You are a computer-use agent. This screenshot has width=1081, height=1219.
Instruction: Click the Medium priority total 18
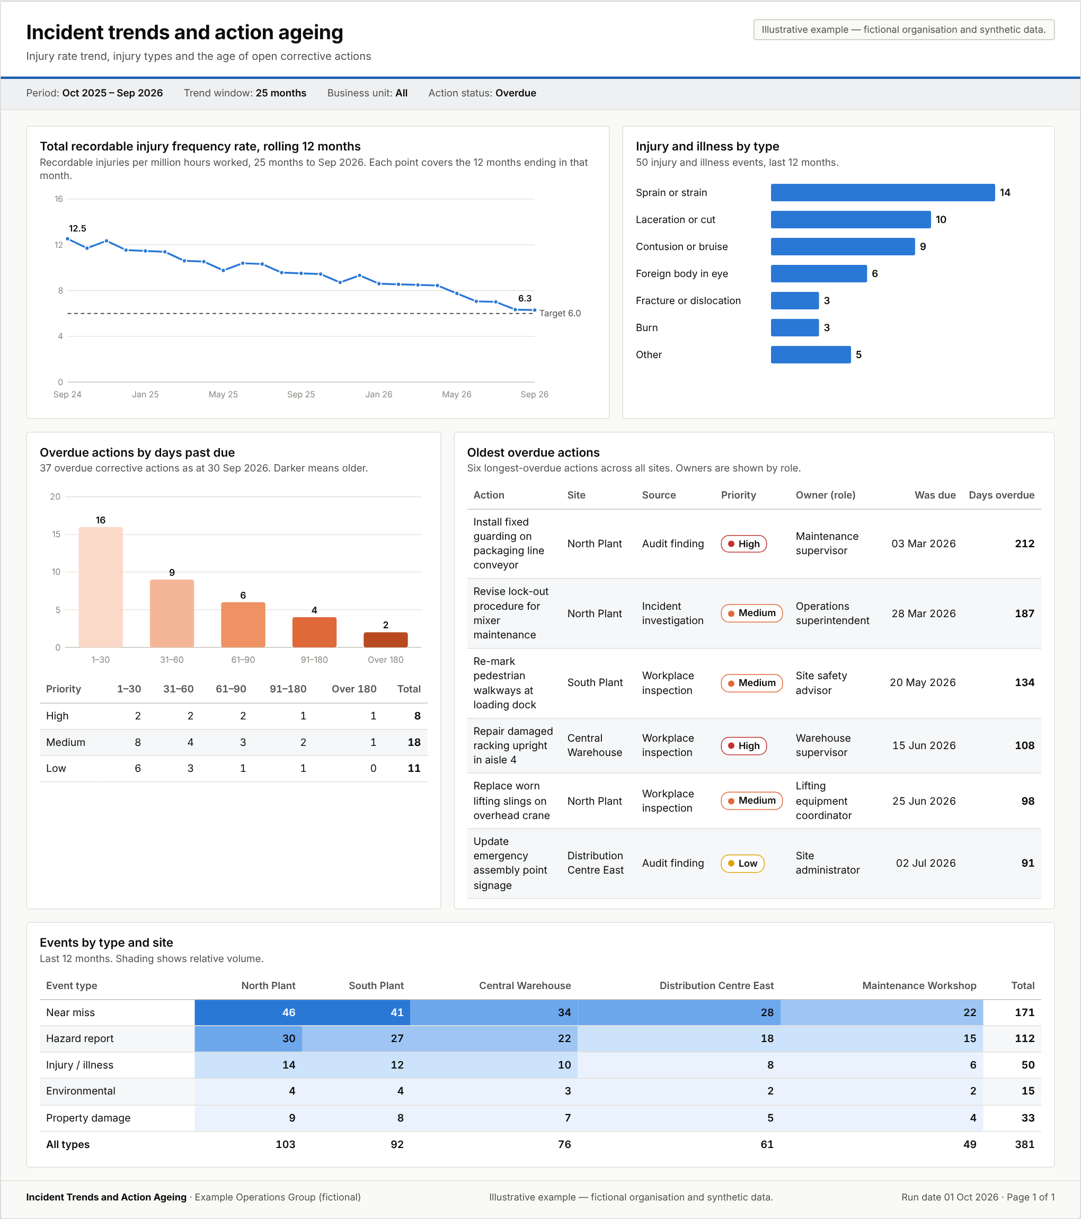[x=414, y=743]
